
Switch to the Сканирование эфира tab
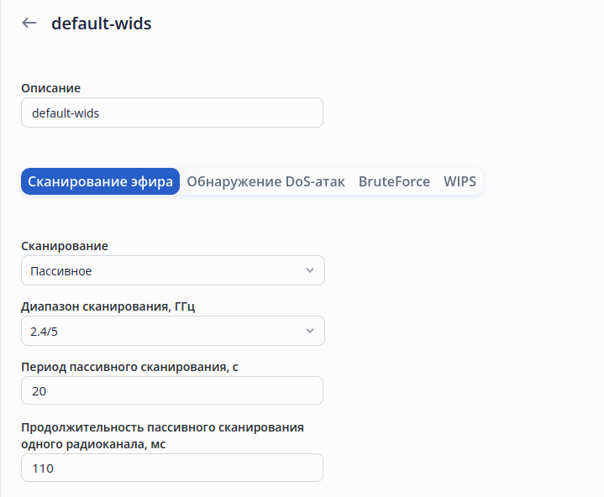[x=100, y=181]
